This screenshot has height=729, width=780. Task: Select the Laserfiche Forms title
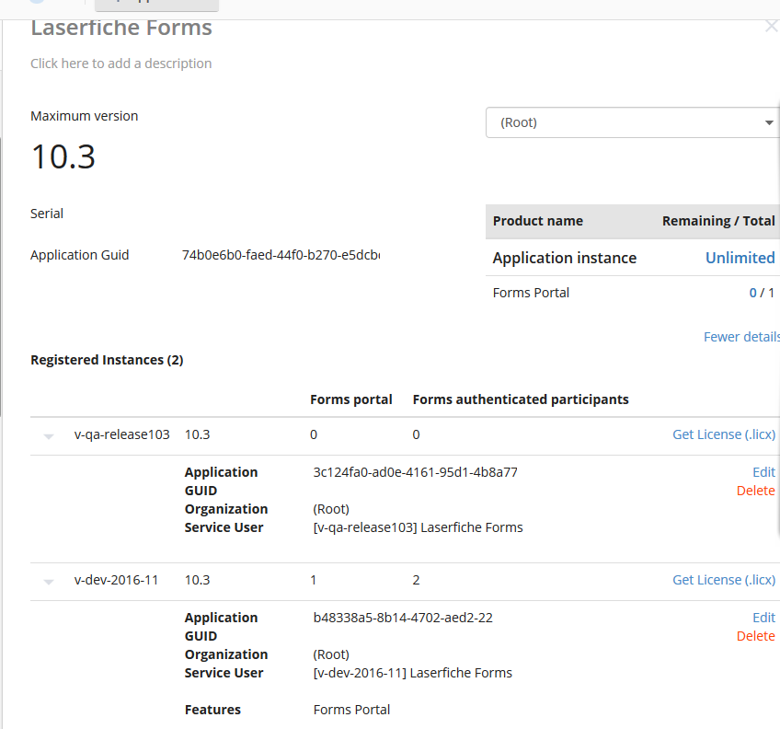(x=121, y=28)
